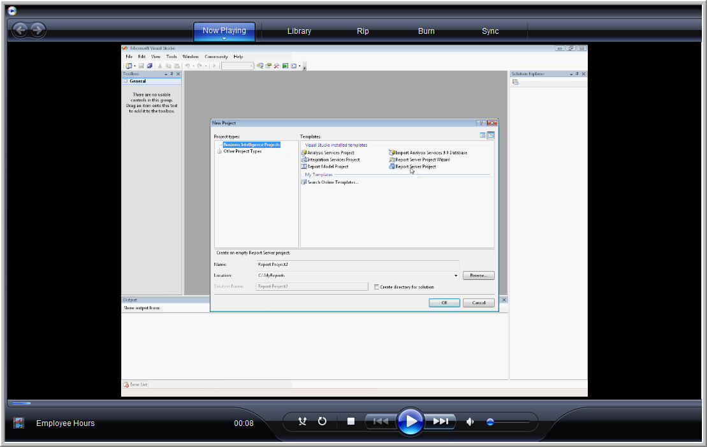
Task: Select the Report Model Project template
Action: tap(324, 167)
